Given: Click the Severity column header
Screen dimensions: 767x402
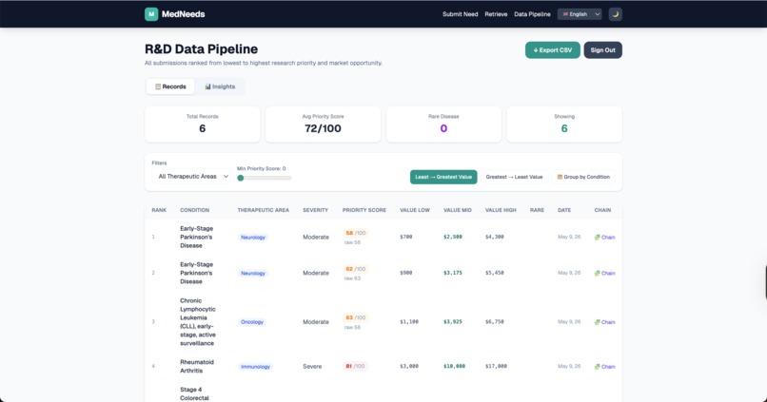Looking at the screenshot, I should (x=316, y=210).
